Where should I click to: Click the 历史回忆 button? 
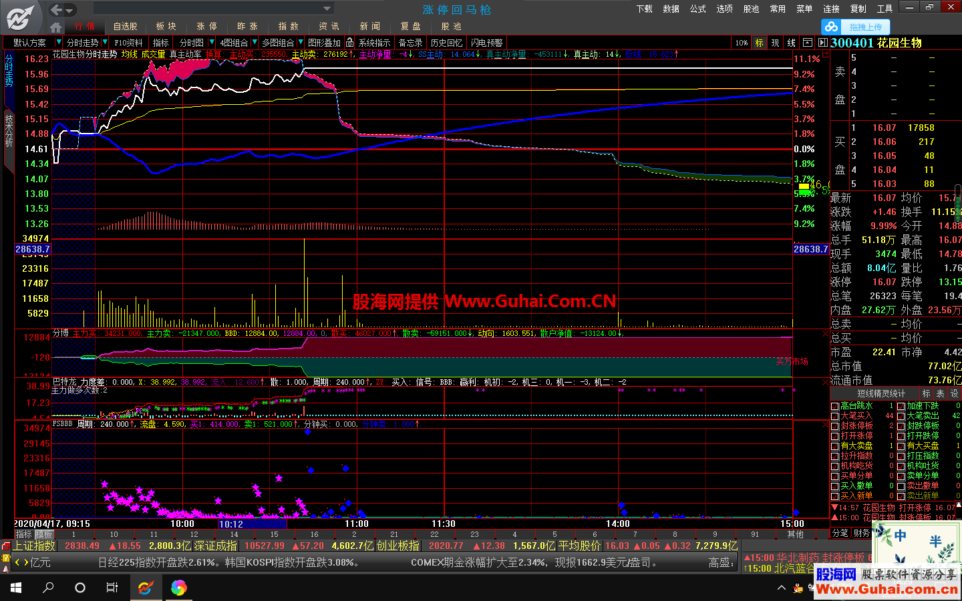(446, 42)
